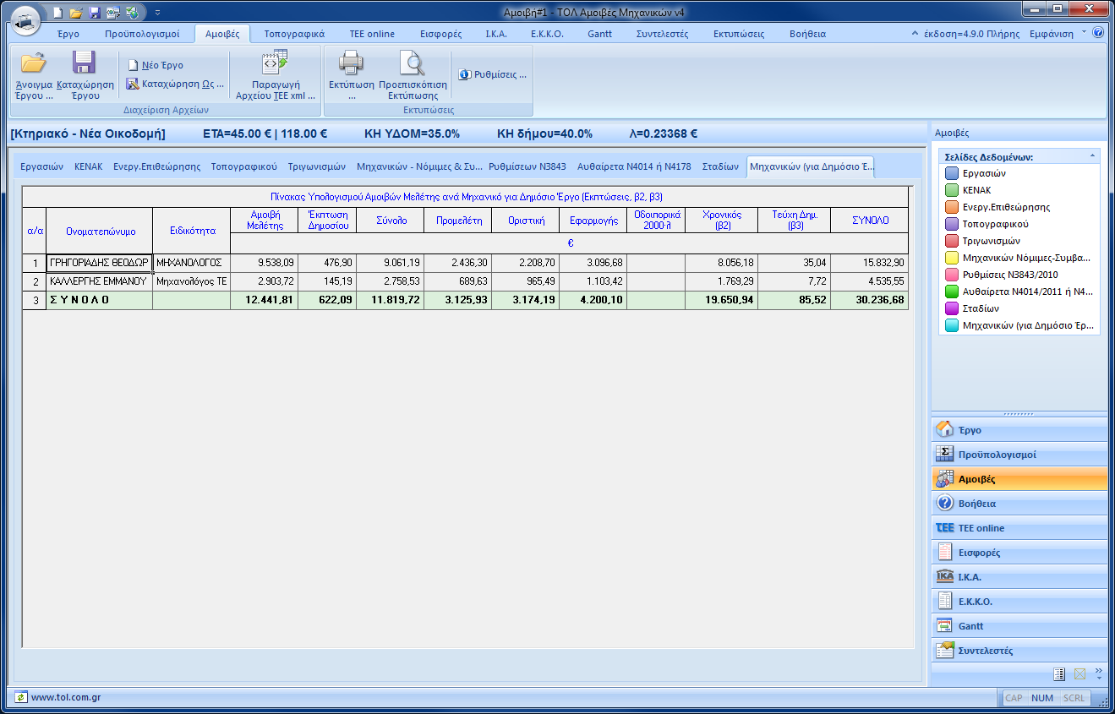Click the NUM status bar indicator
This screenshot has width=1115, height=714.
tap(1042, 698)
